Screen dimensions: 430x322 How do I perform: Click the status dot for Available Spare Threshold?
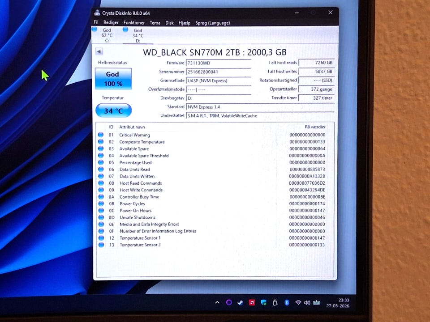coord(101,155)
